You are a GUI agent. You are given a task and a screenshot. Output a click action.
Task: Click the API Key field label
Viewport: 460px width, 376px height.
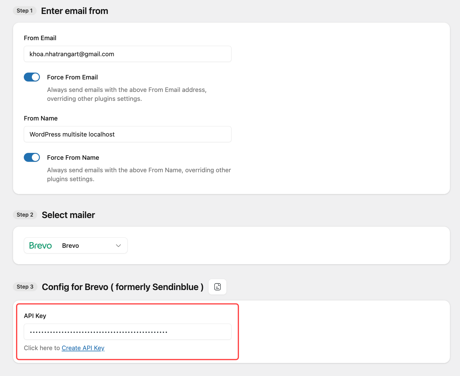(x=35, y=316)
